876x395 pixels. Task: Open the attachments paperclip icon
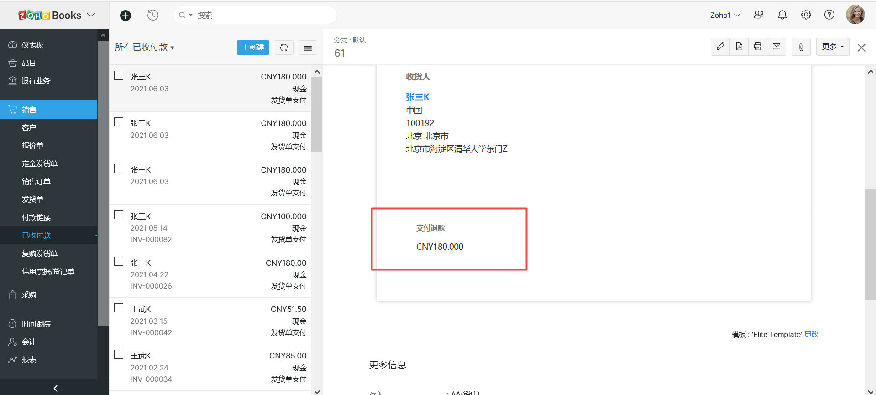[x=801, y=47]
